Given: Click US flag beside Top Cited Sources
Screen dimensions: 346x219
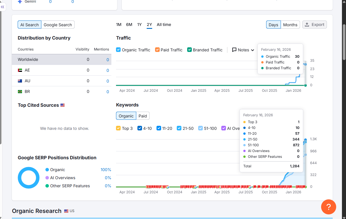Looking at the screenshot, I should coord(62,105).
